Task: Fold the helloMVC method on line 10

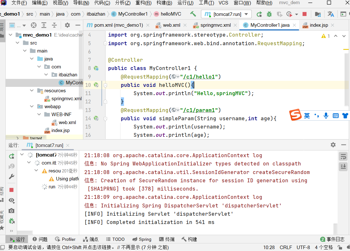Action: tap(105, 85)
